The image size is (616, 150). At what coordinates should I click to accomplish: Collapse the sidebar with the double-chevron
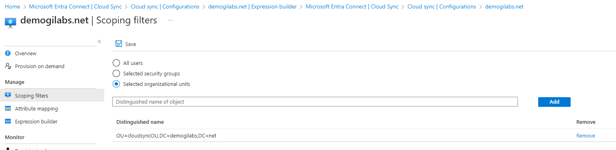coord(99,42)
